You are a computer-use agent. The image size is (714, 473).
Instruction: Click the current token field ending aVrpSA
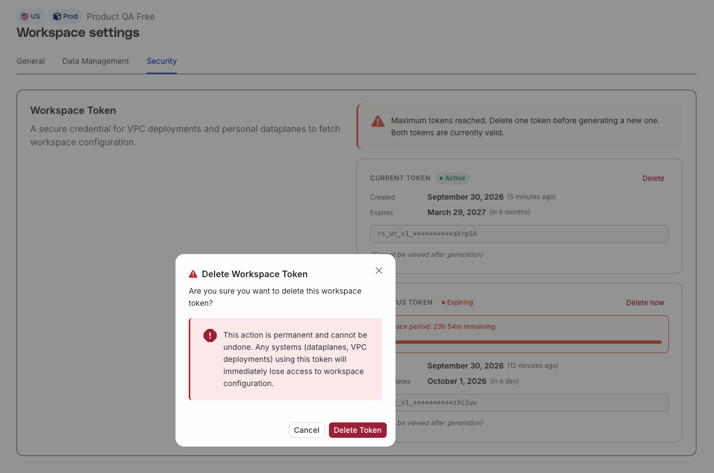pyautogui.click(x=519, y=234)
